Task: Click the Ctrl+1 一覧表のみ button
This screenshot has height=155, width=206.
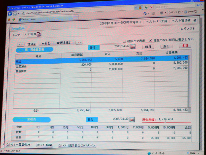Action: (x=18, y=145)
